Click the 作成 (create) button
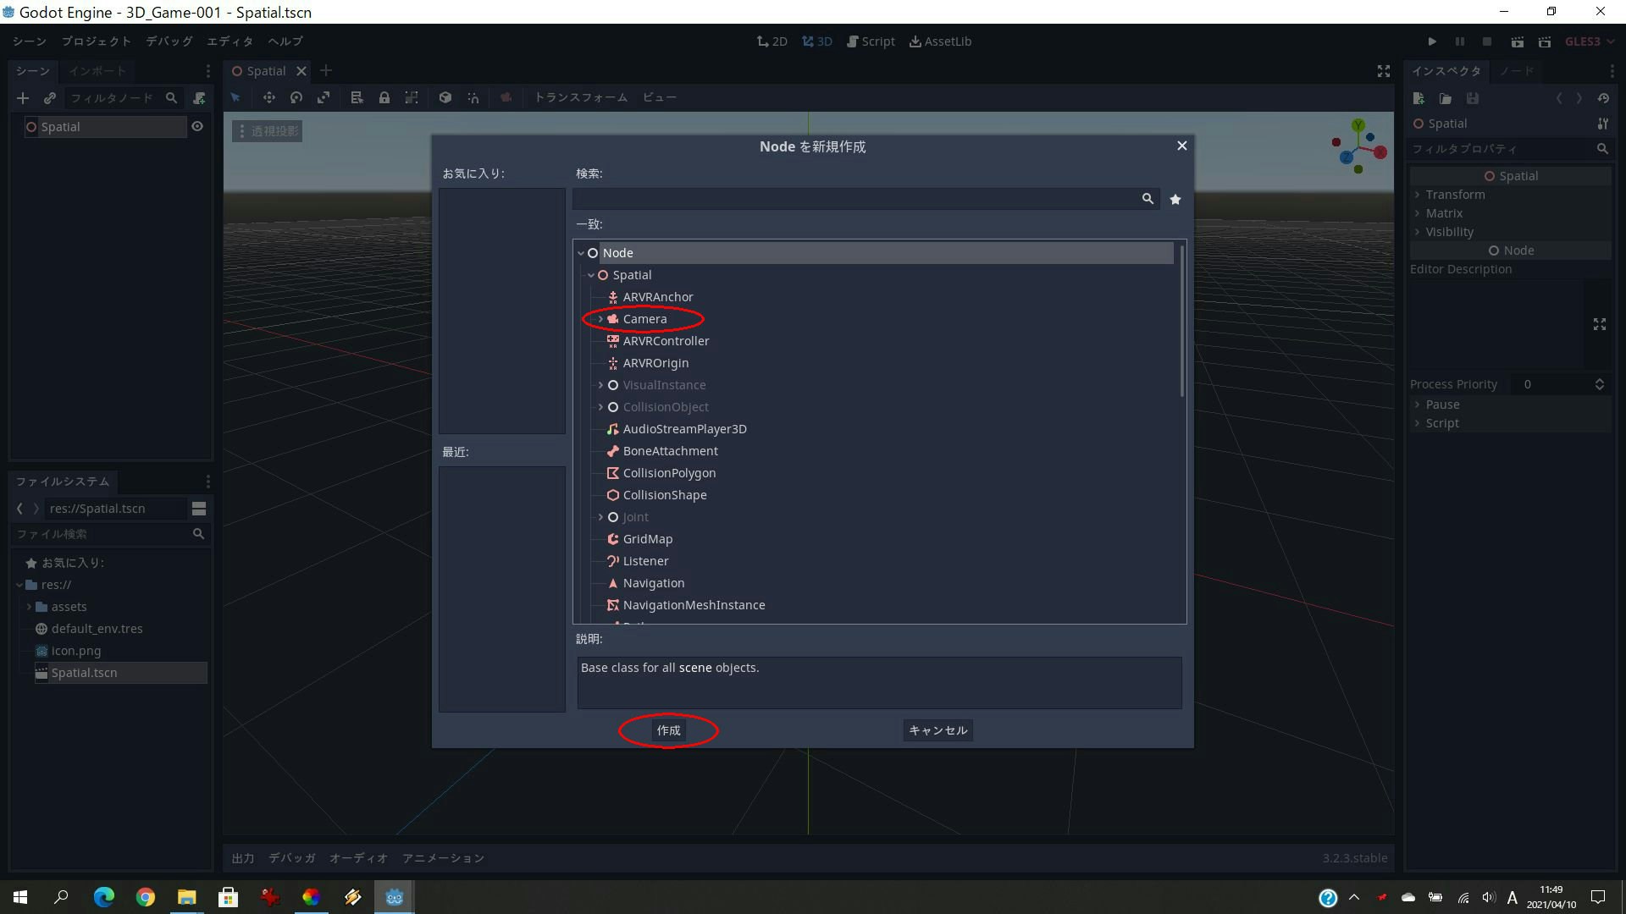 (668, 730)
